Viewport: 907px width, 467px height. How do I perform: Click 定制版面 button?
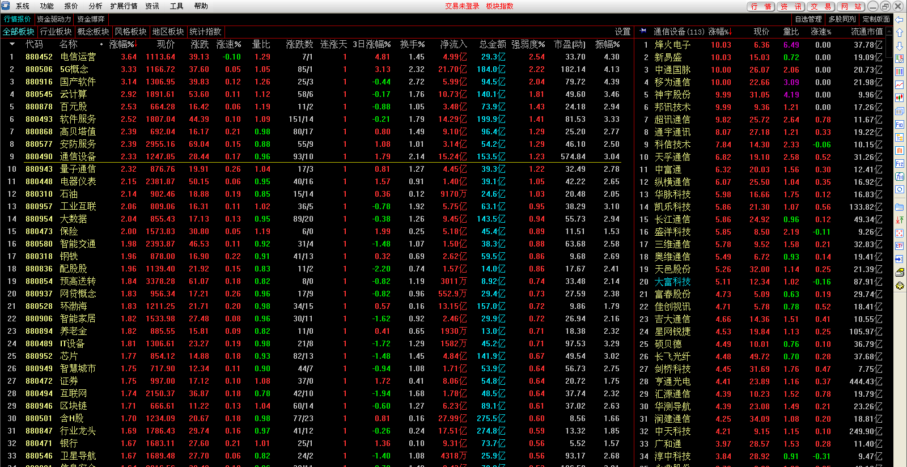(876, 19)
